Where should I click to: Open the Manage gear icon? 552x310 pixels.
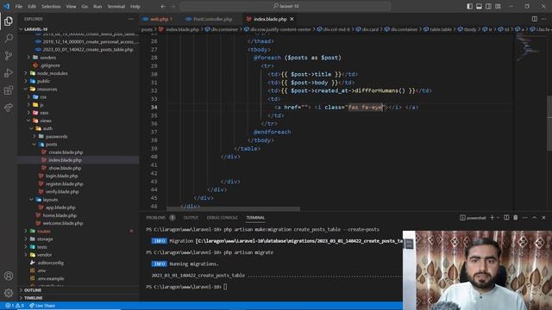tap(9, 293)
